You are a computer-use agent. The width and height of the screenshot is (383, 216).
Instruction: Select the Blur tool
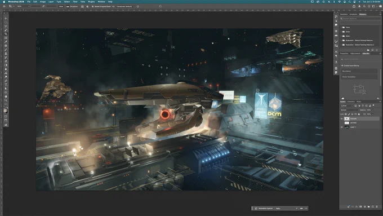(6, 69)
